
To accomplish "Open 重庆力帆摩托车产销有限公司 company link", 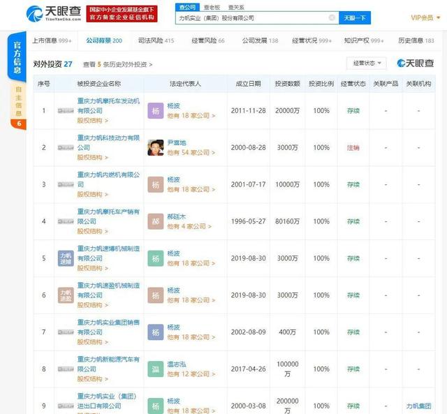I will tap(108, 216).
